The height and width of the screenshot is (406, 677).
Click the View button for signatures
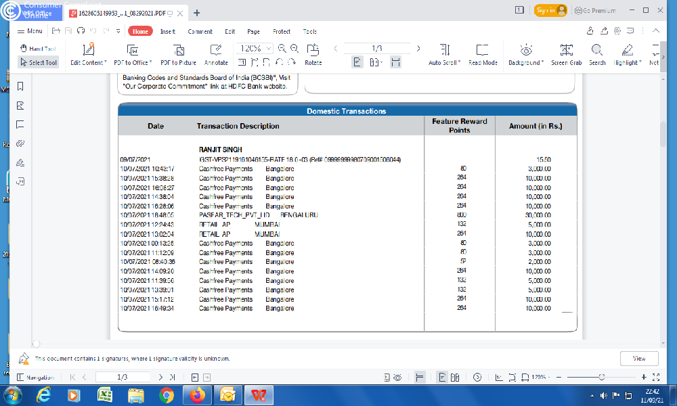click(638, 359)
